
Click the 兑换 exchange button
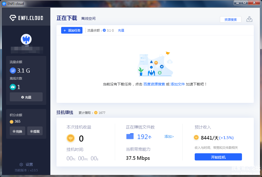[17, 131]
